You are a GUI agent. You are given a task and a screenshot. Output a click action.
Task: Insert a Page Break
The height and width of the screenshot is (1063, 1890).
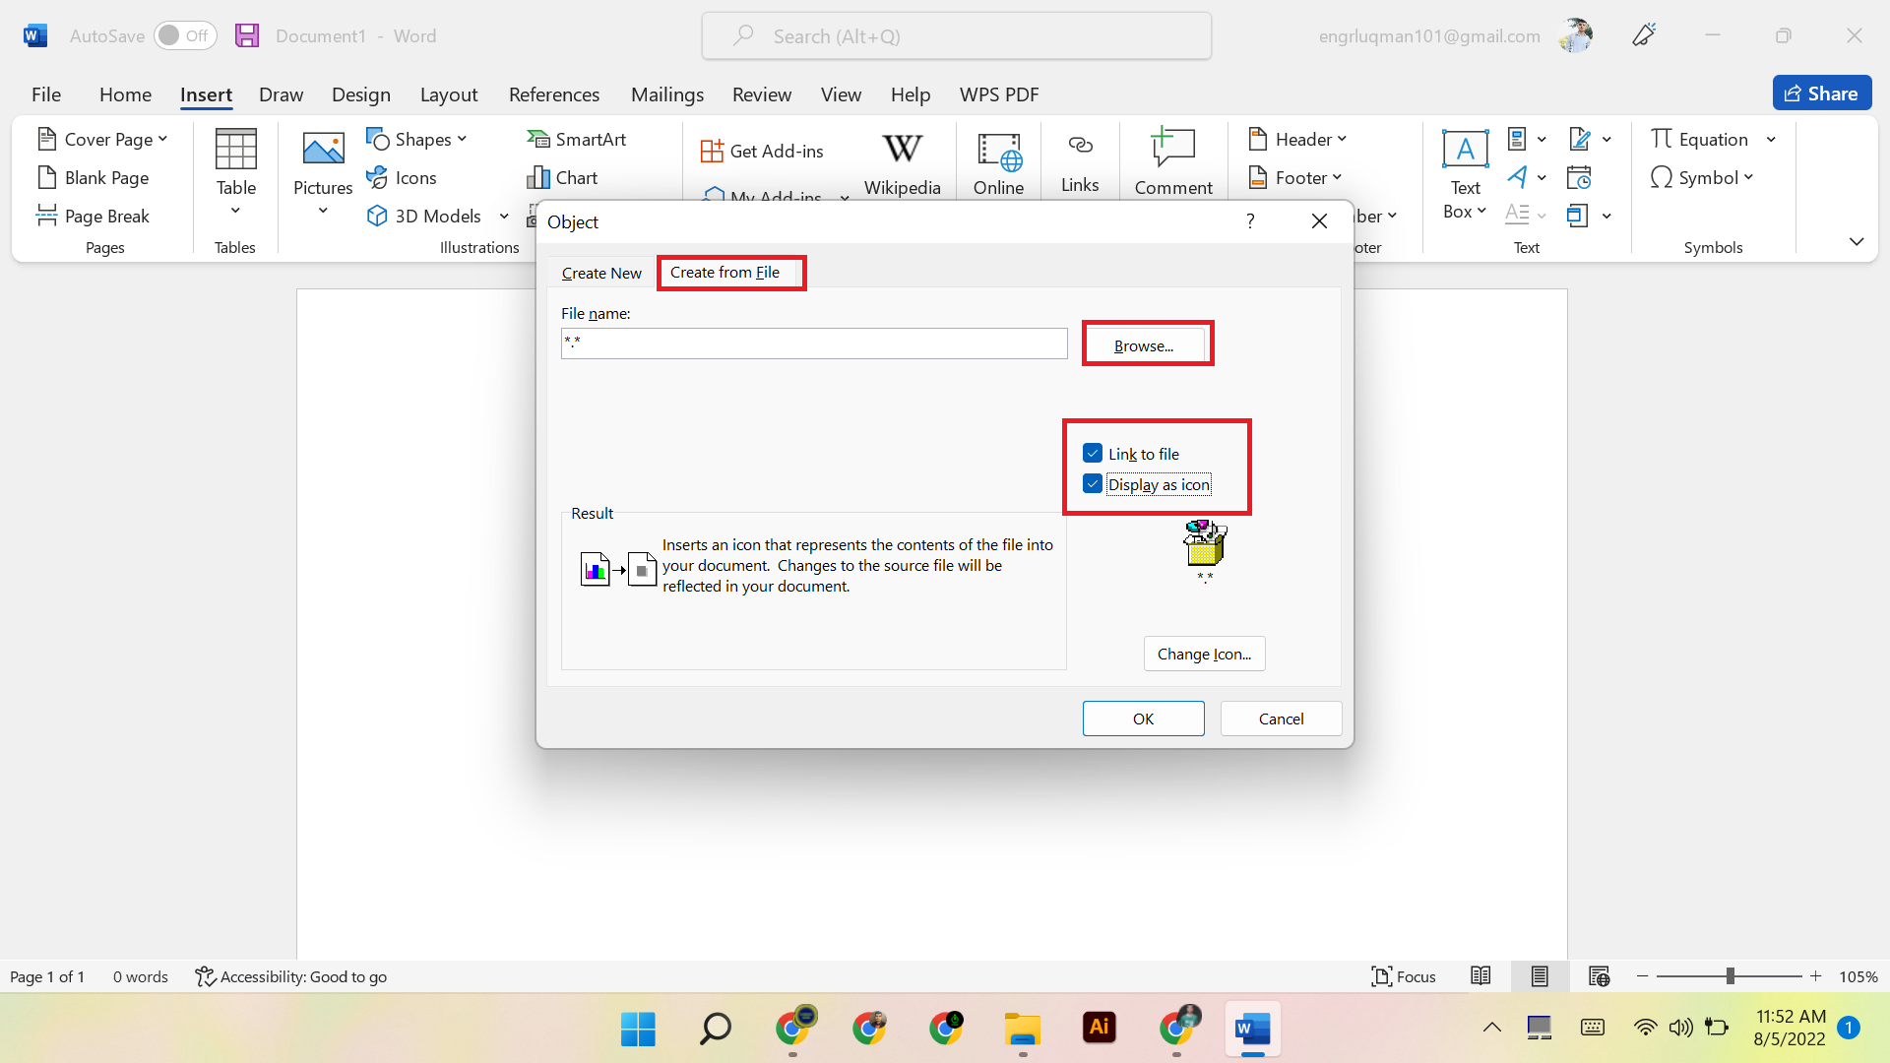coord(93,216)
